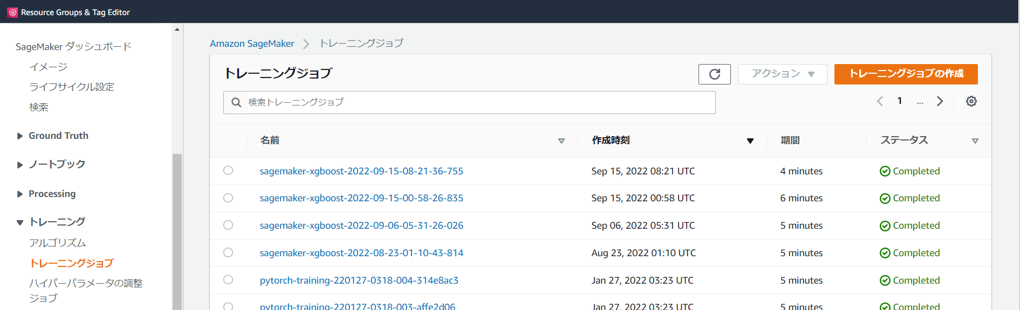Viewport: 1020px width, 310px height.
Task: Expand the Processing section
Action: pyautogui.click(x=20, y=194)
